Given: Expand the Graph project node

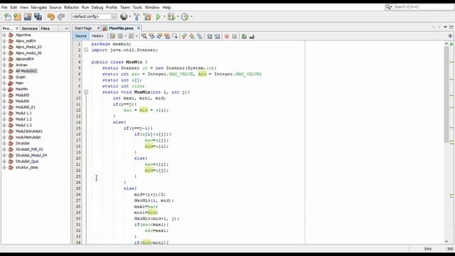Looking at the screenshot, I should point(4,77).
